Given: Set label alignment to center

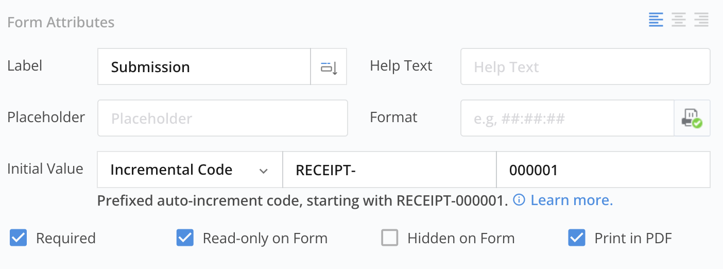Looking at the screenshot, I should [679, 21].
